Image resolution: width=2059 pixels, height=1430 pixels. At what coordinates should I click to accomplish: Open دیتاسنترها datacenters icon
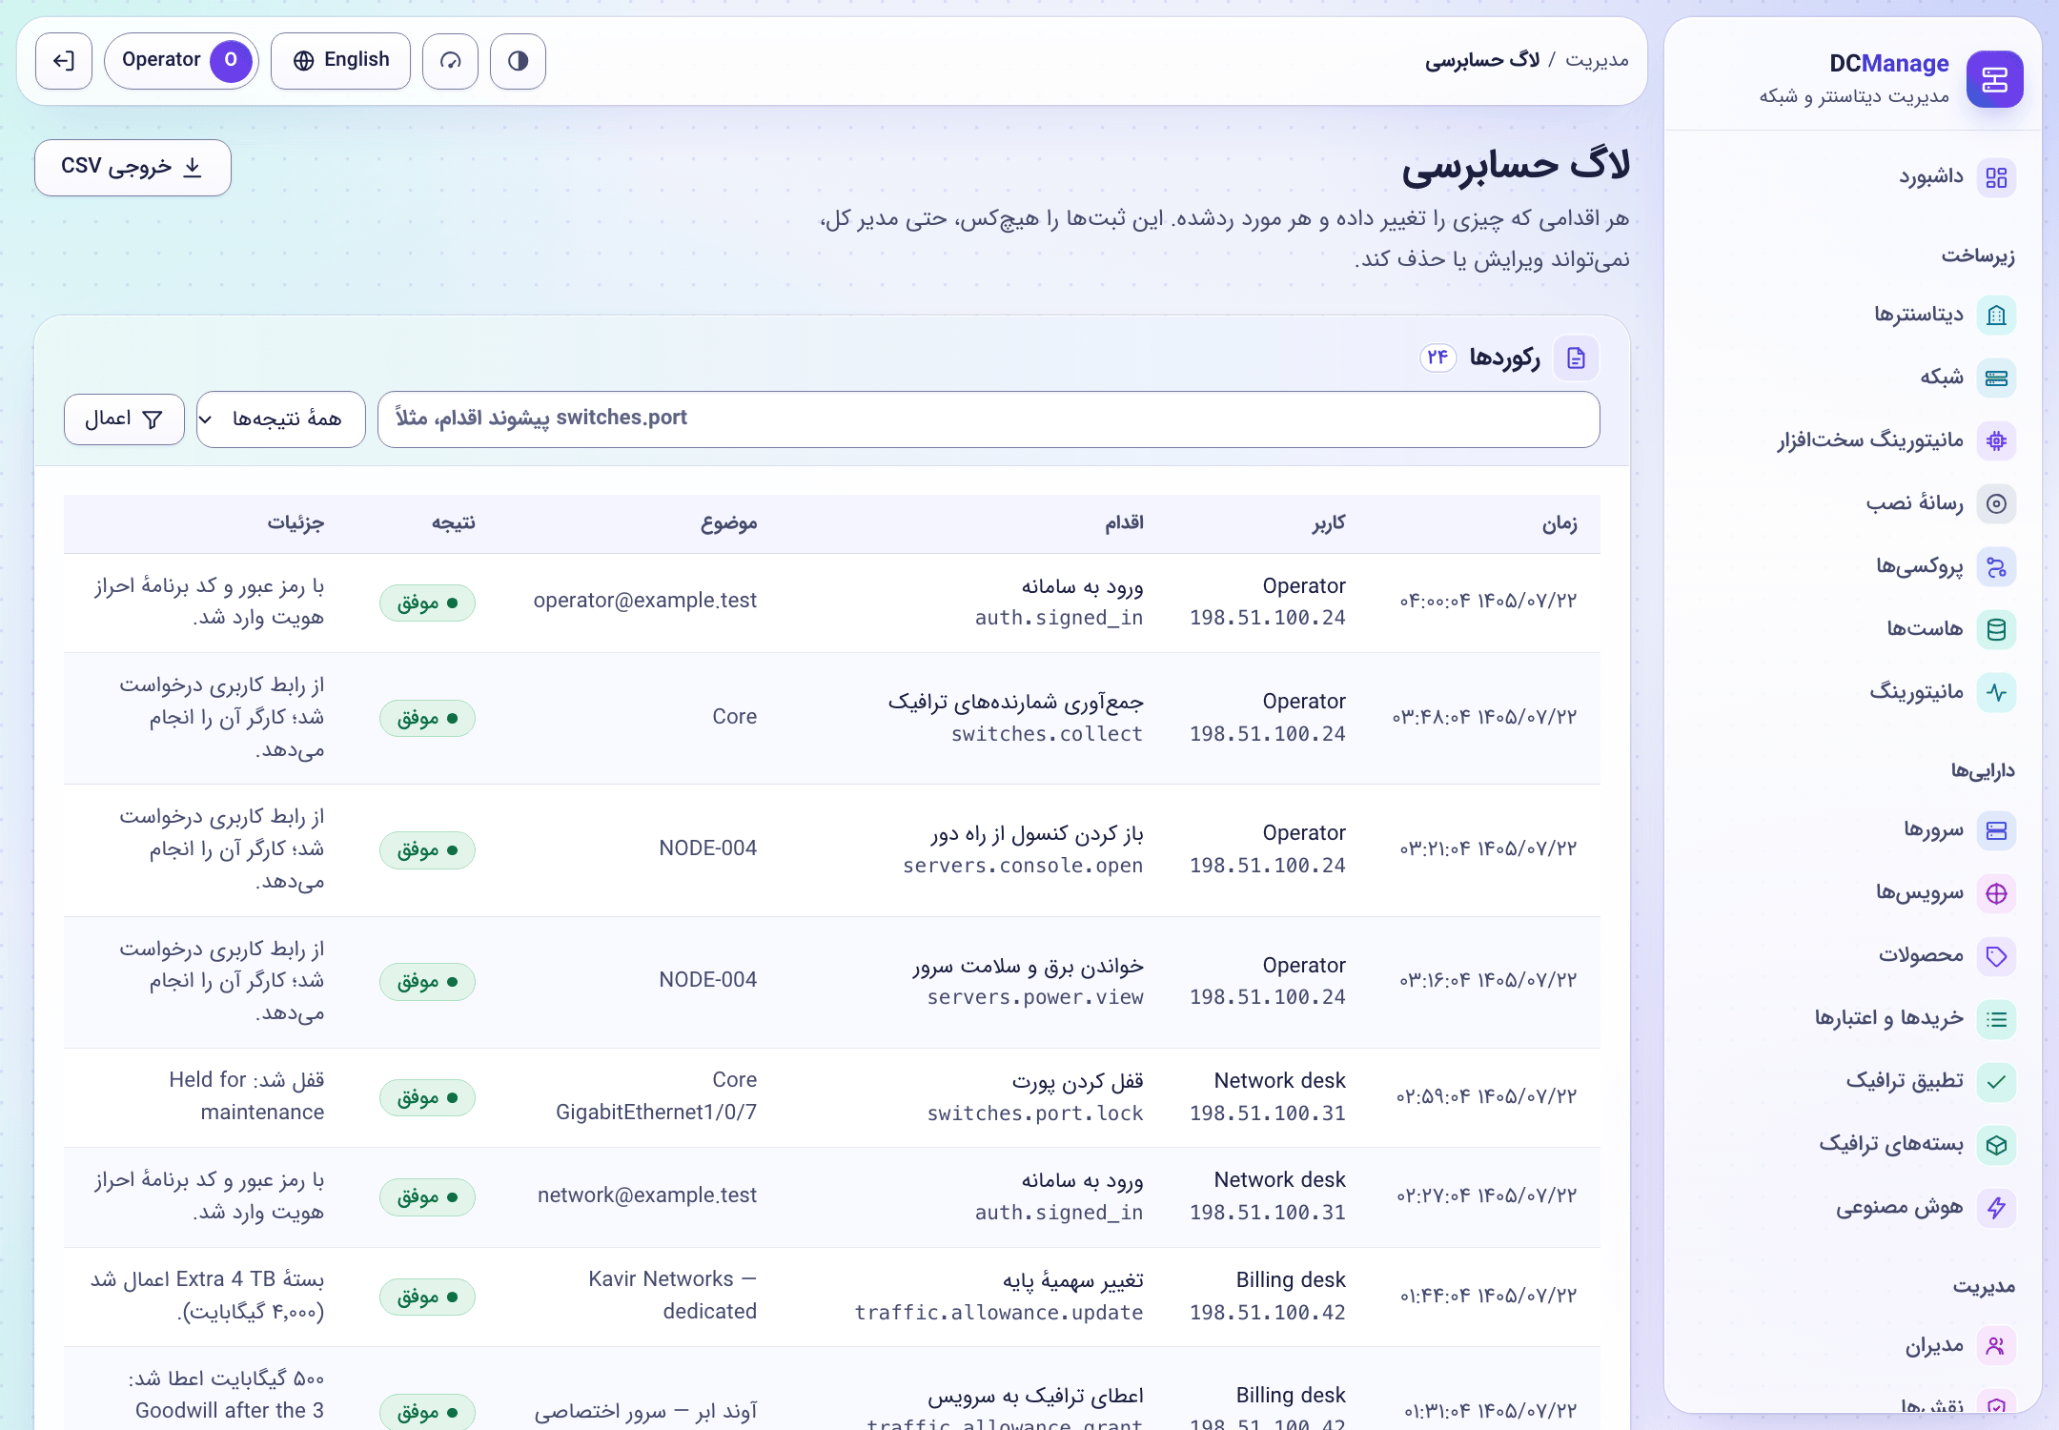(1996, 315)
